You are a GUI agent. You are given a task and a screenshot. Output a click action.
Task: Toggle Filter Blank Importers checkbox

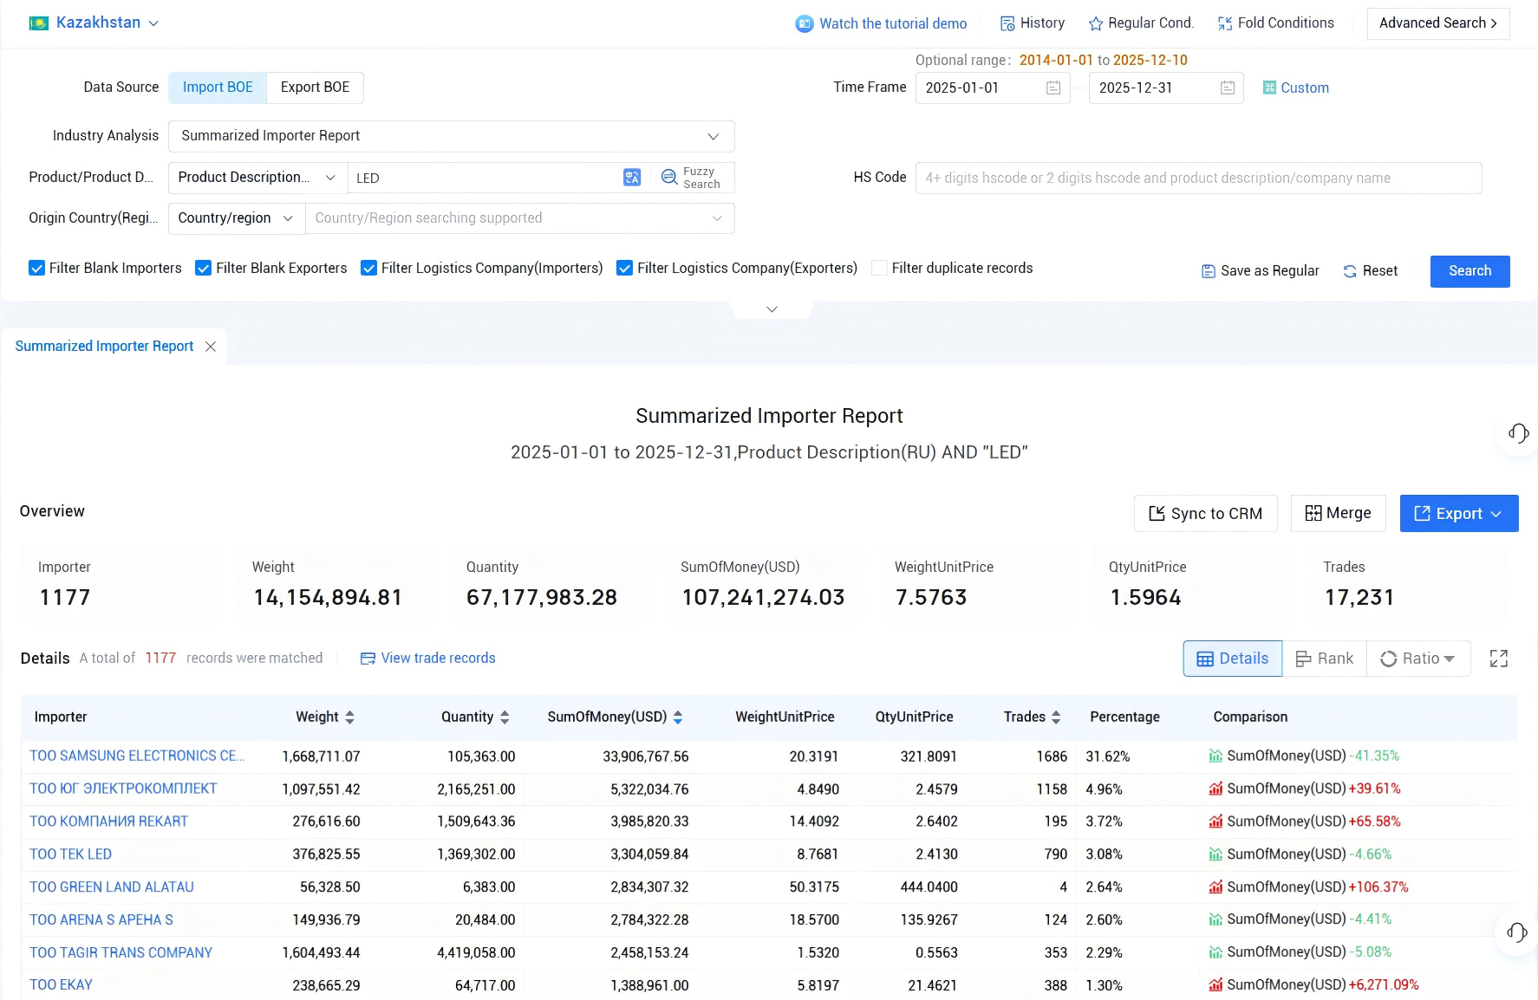(x=36, y=269)
